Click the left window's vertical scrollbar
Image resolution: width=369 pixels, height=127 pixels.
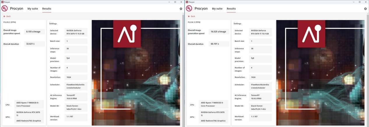(183, 70)
